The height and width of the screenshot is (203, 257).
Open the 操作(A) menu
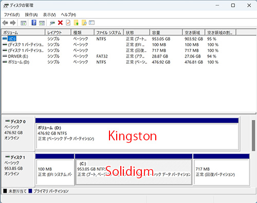pyautogui.click(x=31, y=15)
